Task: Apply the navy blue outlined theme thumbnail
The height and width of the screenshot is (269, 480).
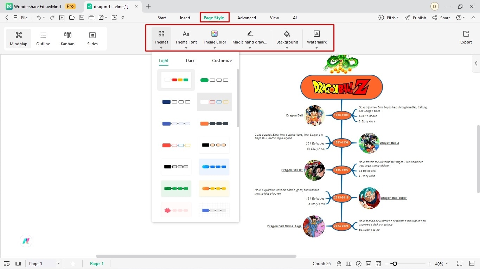Action: pos(176,102)
